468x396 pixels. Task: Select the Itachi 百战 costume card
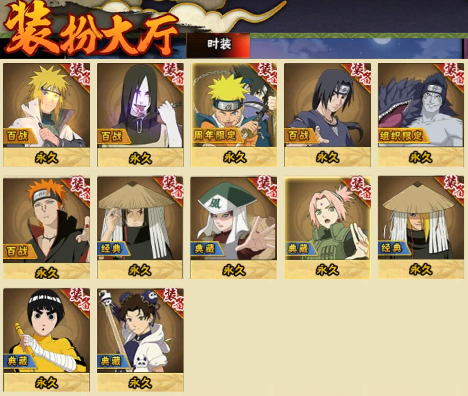click(x=327, y=114)
